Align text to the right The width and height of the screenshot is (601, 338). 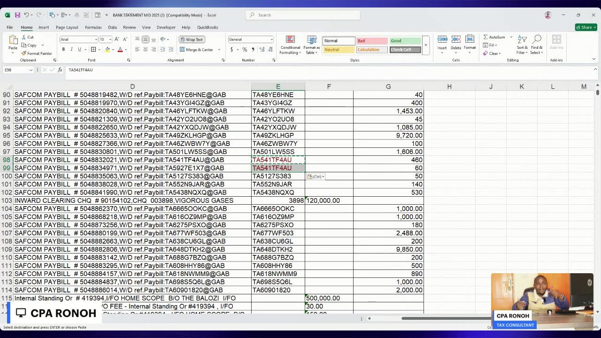click(x=154, y=49)
